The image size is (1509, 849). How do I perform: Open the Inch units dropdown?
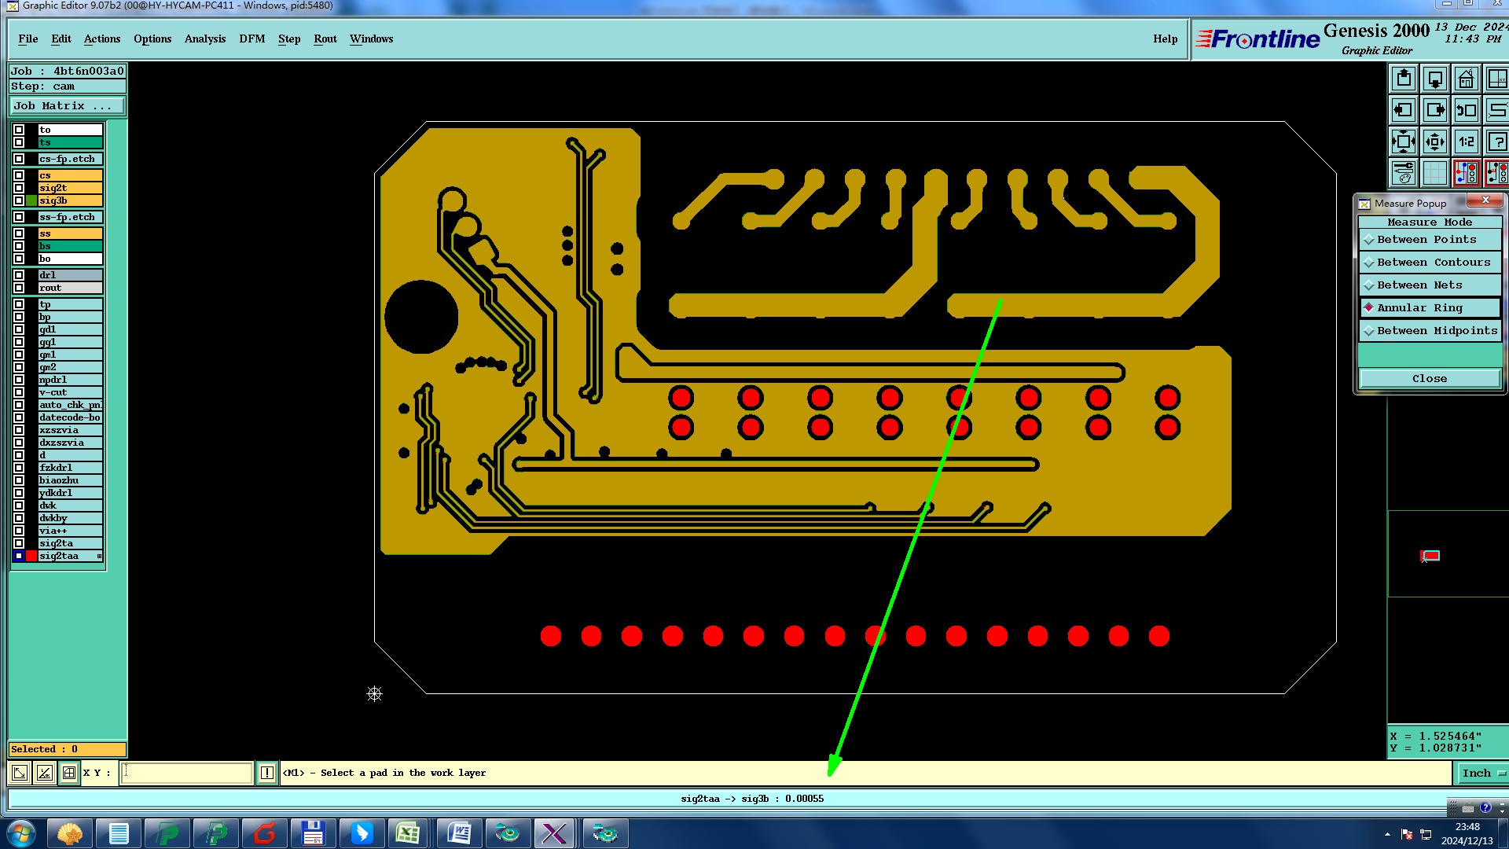[1482, 773]
